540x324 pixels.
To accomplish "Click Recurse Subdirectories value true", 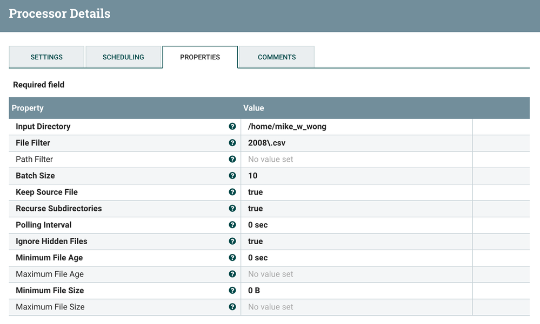I will point(356,209).
